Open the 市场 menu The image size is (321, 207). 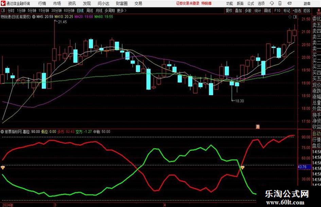57,3
